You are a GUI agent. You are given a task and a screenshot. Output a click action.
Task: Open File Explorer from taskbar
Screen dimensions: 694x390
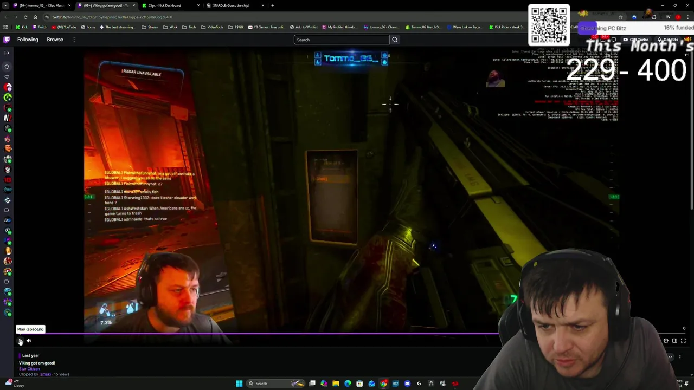pos(336,383)
